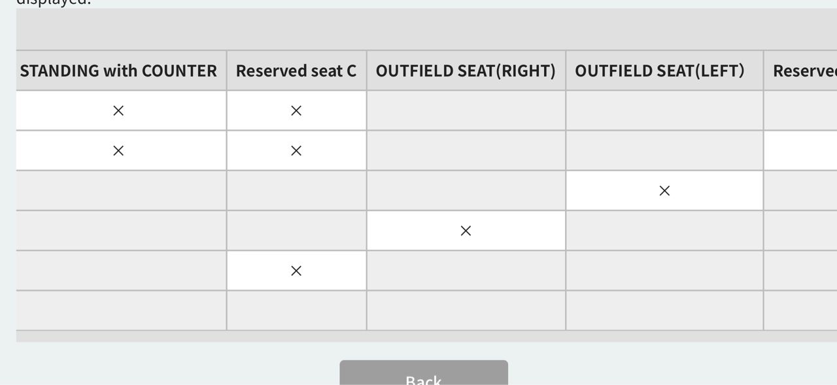837x385 pixels.
Task: Click the X in first row under STANDING with COUNTER
Action: click(118, 110)
